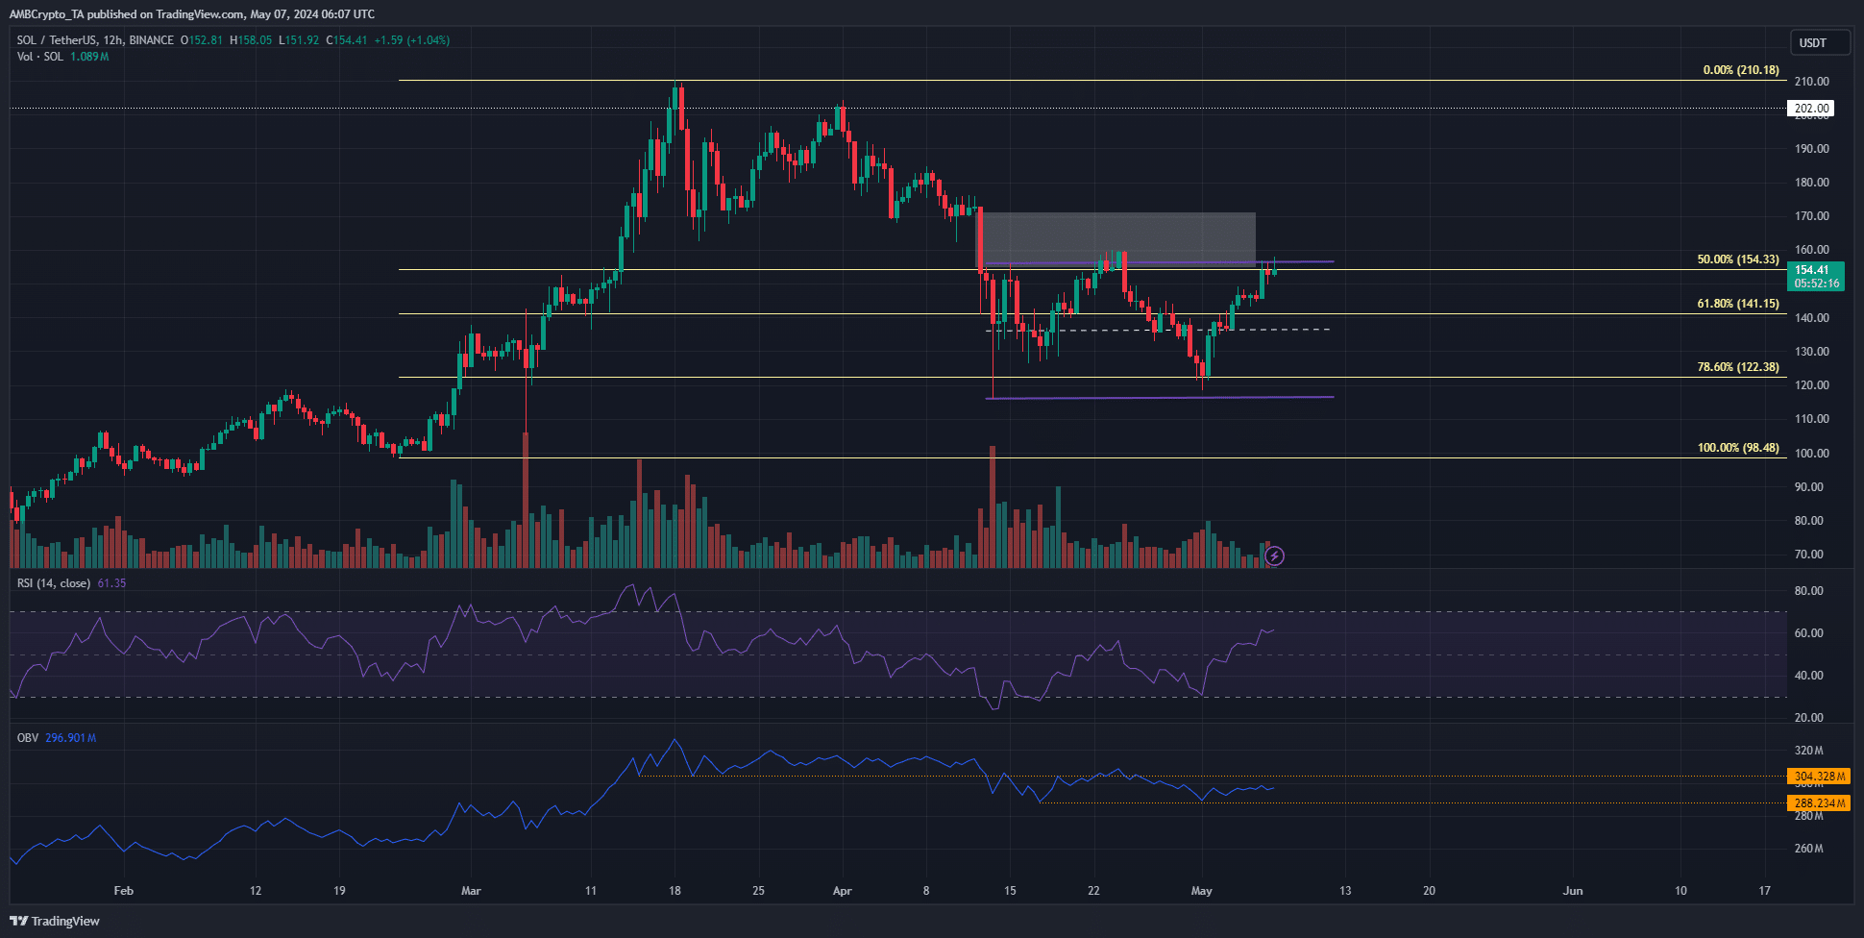Click the AMBCrypto_TA published header text
The image size is (1864, 938).
pos(191,14)
